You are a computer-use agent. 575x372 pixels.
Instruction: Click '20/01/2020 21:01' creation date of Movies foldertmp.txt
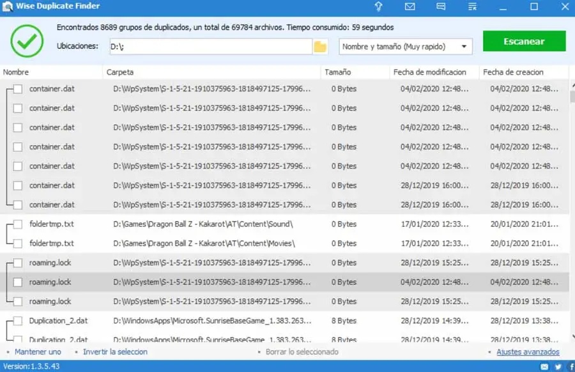[525, 244]
